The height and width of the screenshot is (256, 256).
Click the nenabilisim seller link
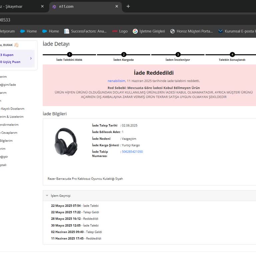click(116, 81)
